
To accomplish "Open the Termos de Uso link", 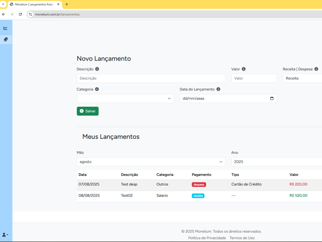I will (x=242, y=238).
